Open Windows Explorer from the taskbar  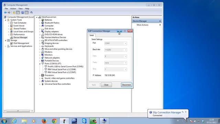point(24,121)
